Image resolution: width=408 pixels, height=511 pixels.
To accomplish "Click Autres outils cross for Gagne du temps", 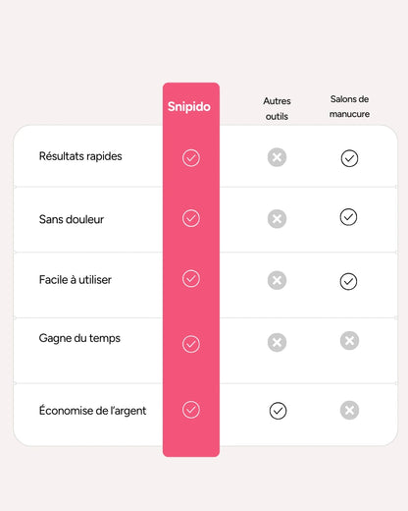I will click(277, 343).
